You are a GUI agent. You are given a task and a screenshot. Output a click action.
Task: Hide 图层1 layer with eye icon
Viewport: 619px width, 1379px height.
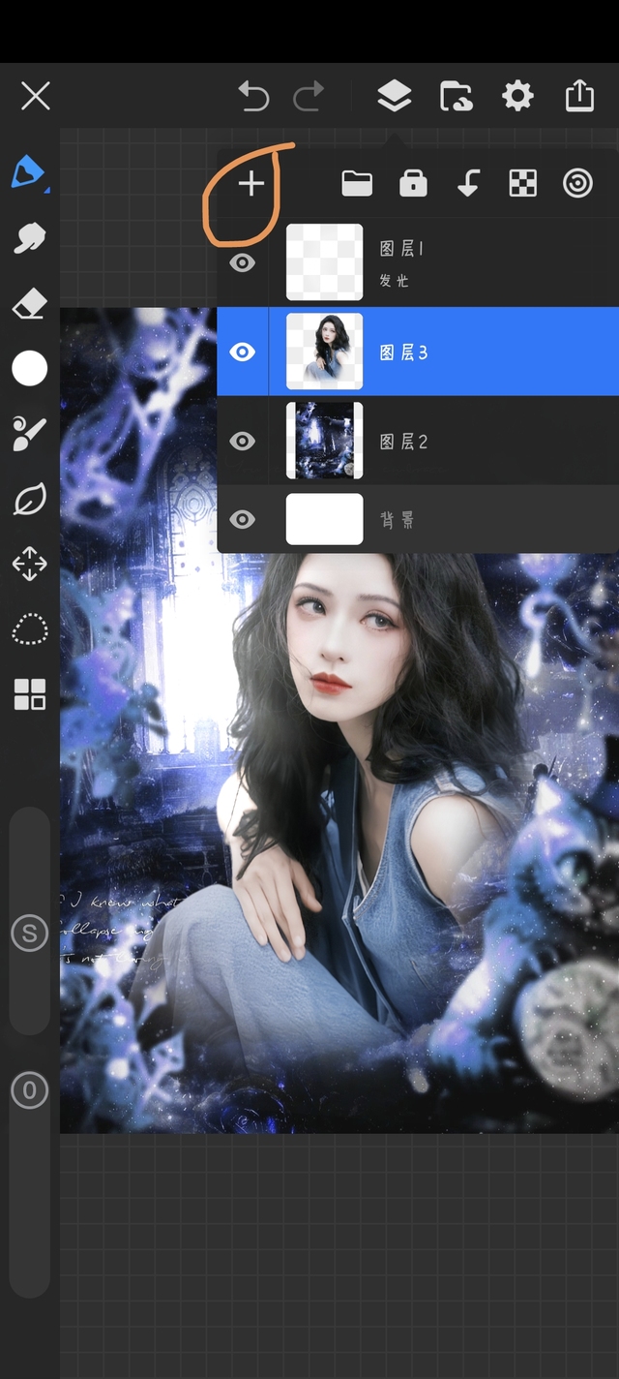[242, 262]
